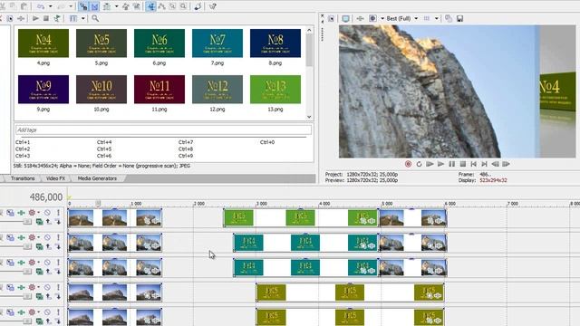Click the Auto Ripple icon

pos(107,6)
